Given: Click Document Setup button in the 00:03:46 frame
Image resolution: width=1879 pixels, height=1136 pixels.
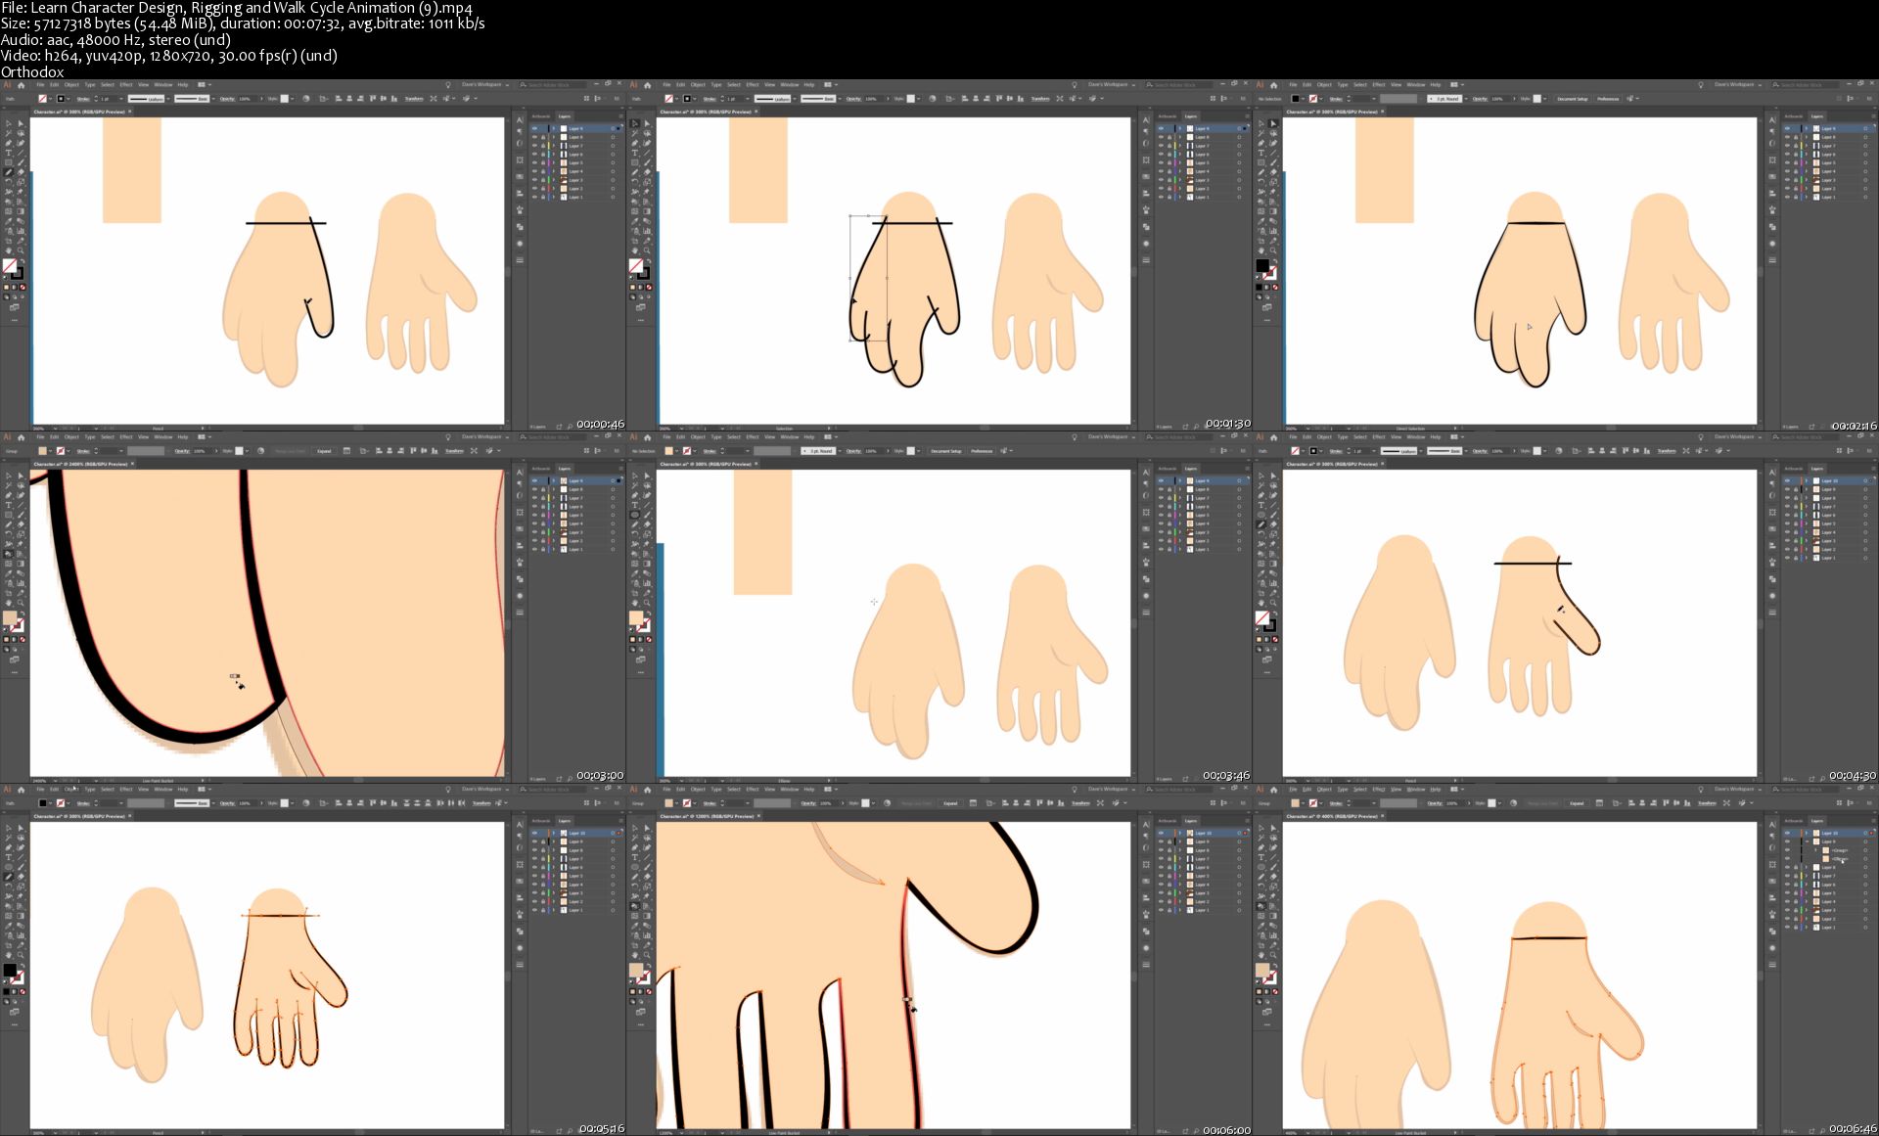Looking at the screenshot, I should [x=946, y=451].
